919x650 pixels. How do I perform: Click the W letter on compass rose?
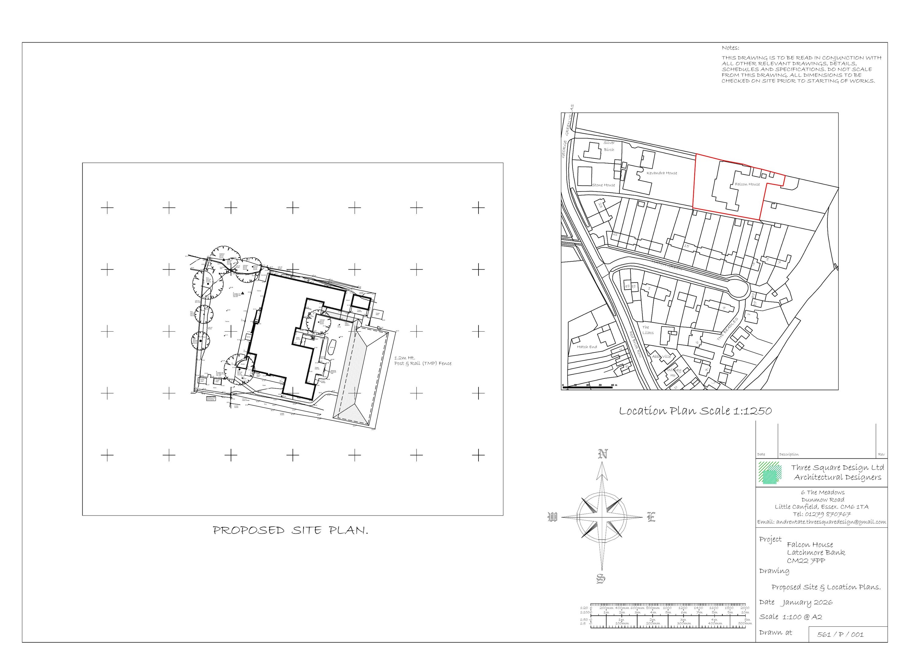coord(552,517)
